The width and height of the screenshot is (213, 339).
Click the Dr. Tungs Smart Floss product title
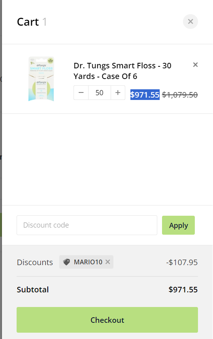123,71
